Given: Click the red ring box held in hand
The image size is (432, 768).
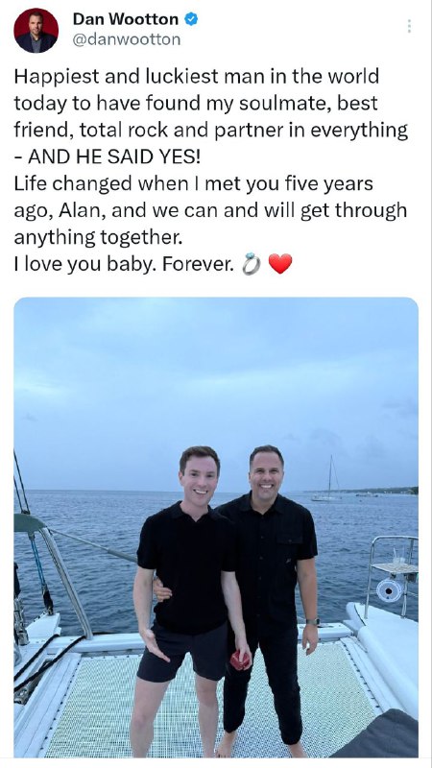Looking at the screenshot, I should click(241, 660).
